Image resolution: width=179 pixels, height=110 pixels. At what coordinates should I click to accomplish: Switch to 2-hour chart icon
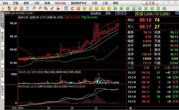[152, 8]
